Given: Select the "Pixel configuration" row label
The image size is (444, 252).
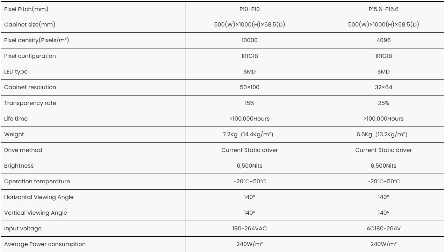Looking at the screenshot, I should coord(30,56).
